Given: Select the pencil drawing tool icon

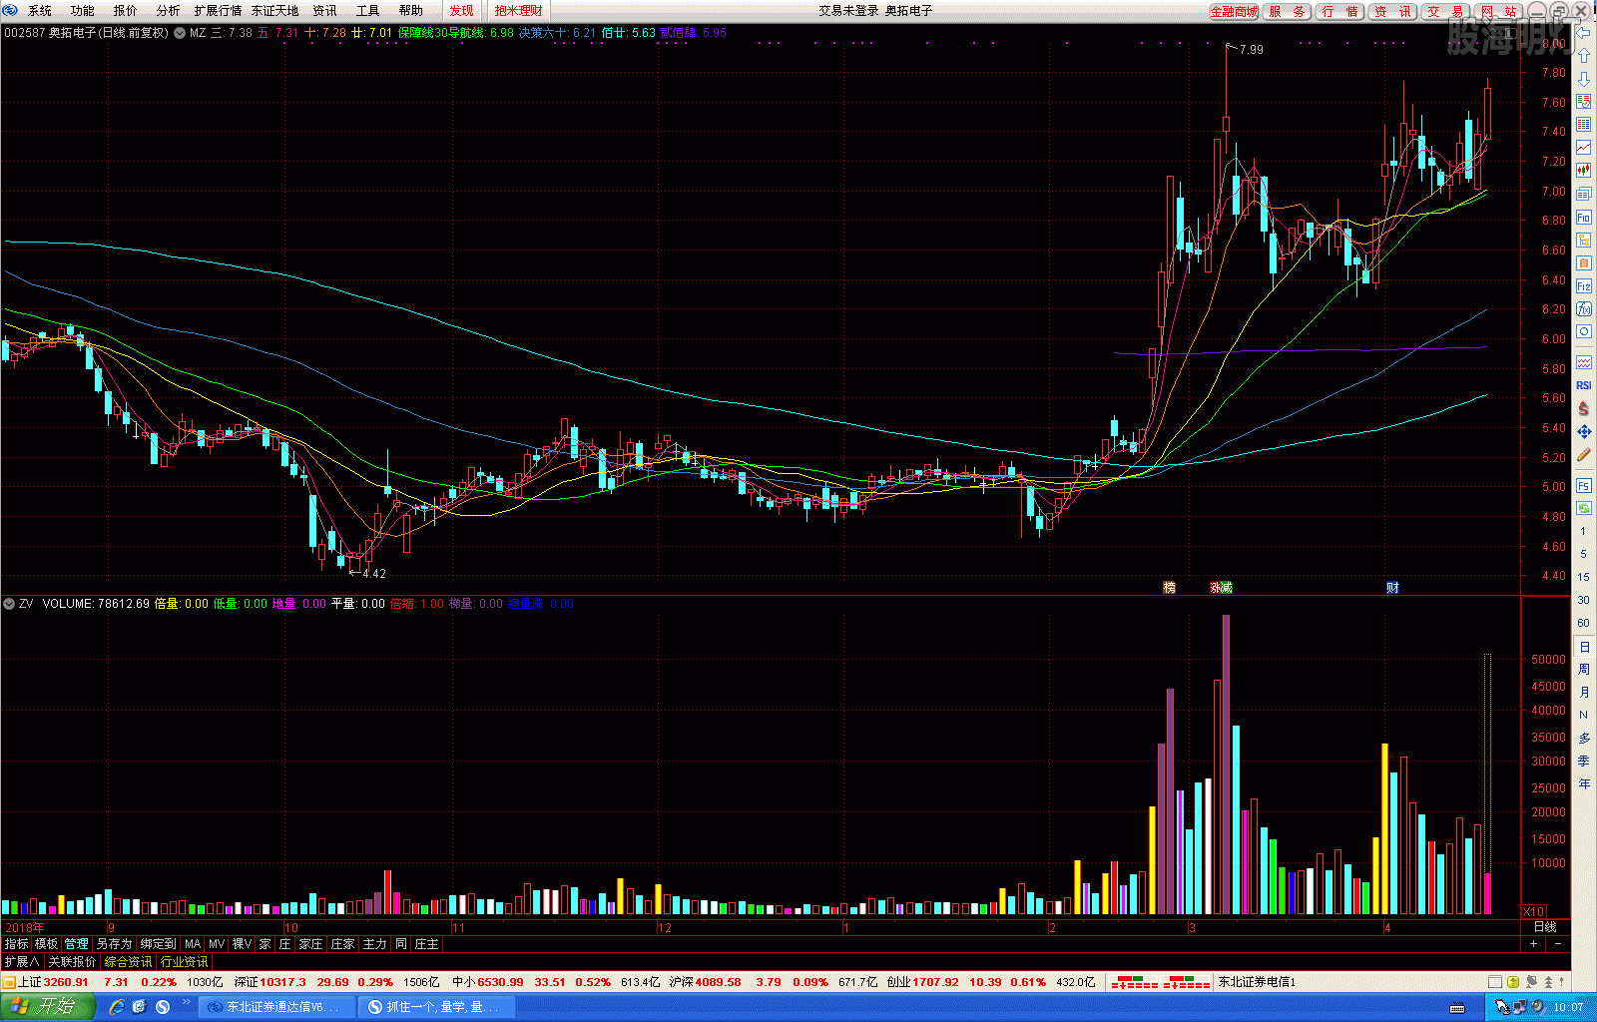Looking at the screenshot, I should tap(1584, 455).
